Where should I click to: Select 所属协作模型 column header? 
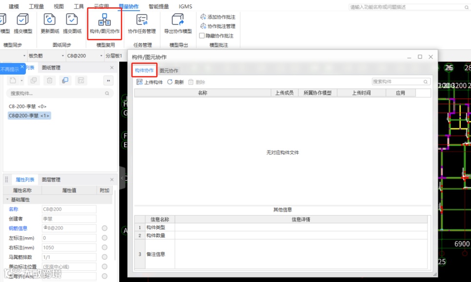tap(318, 93)
